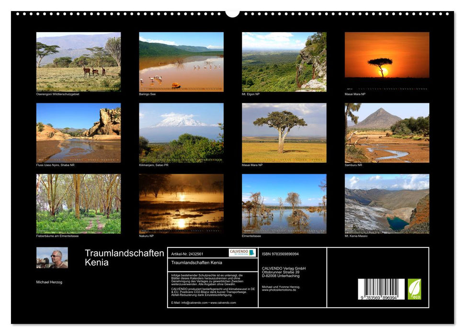The image size is (465, 335).
Task: Select the ISBN barcode image
Action: (x=381, y=289)
